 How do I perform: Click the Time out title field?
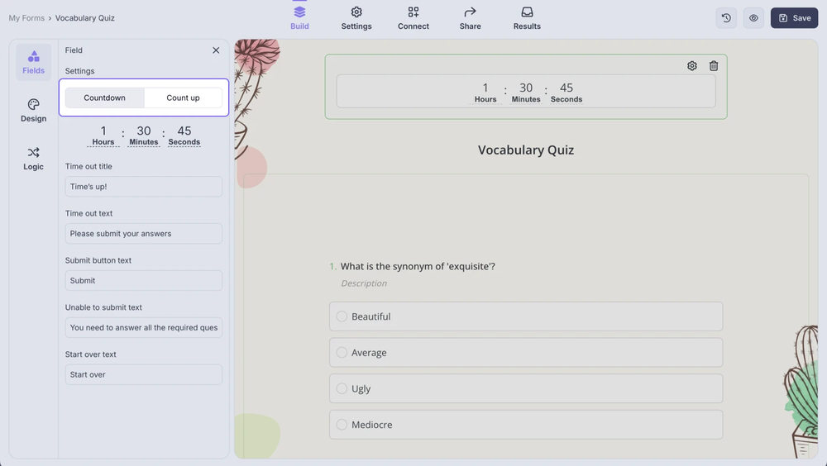144,187
